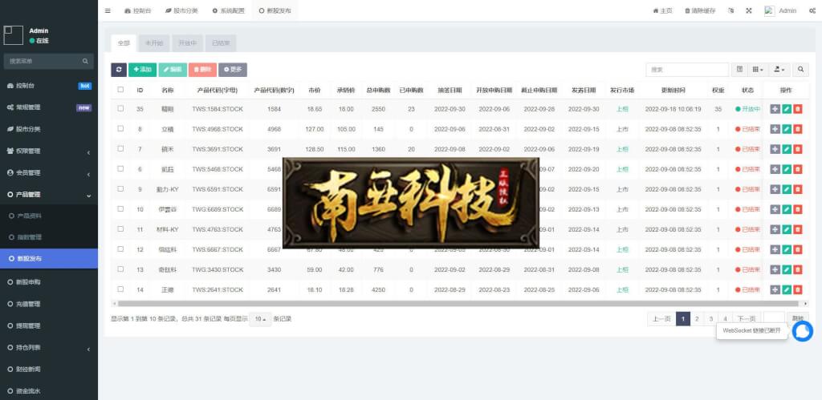Image resolution: width=822 pixels, height=400 pixels.
Task: Check the checkbox for row ID 10
Action: pyautogui.click(x=120, y=209)
